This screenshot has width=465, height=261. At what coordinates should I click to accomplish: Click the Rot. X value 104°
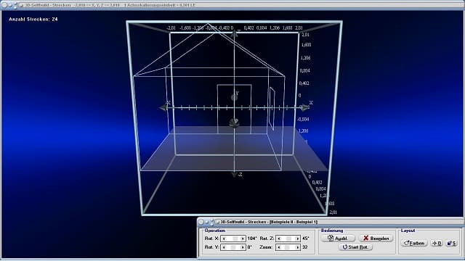click(252, 239)
